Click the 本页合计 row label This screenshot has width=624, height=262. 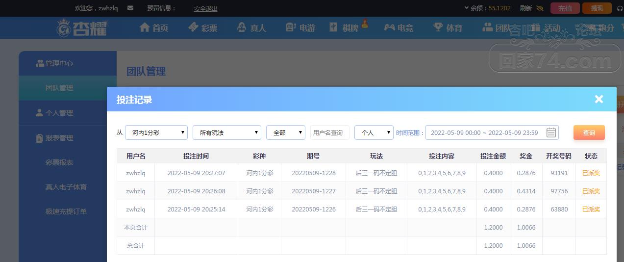point(136,227)
